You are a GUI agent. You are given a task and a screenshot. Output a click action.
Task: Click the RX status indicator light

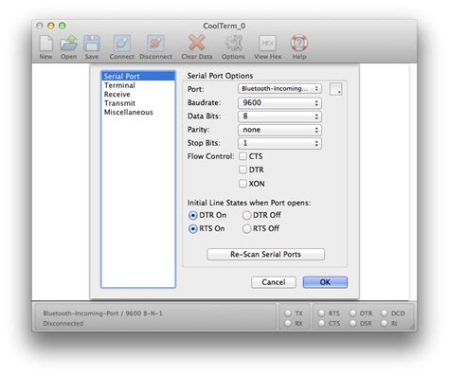[288, 323]
